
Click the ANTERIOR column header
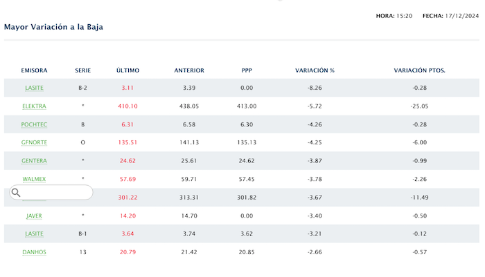(x=188, y=70)
